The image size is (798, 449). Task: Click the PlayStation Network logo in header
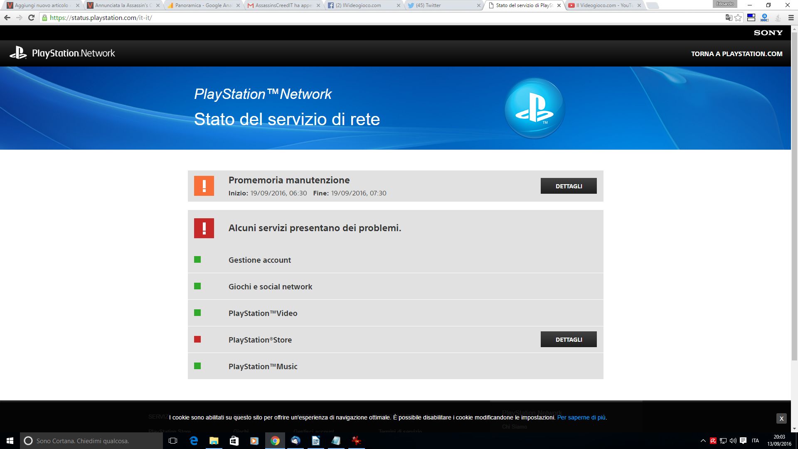click(x=62, y=53)
